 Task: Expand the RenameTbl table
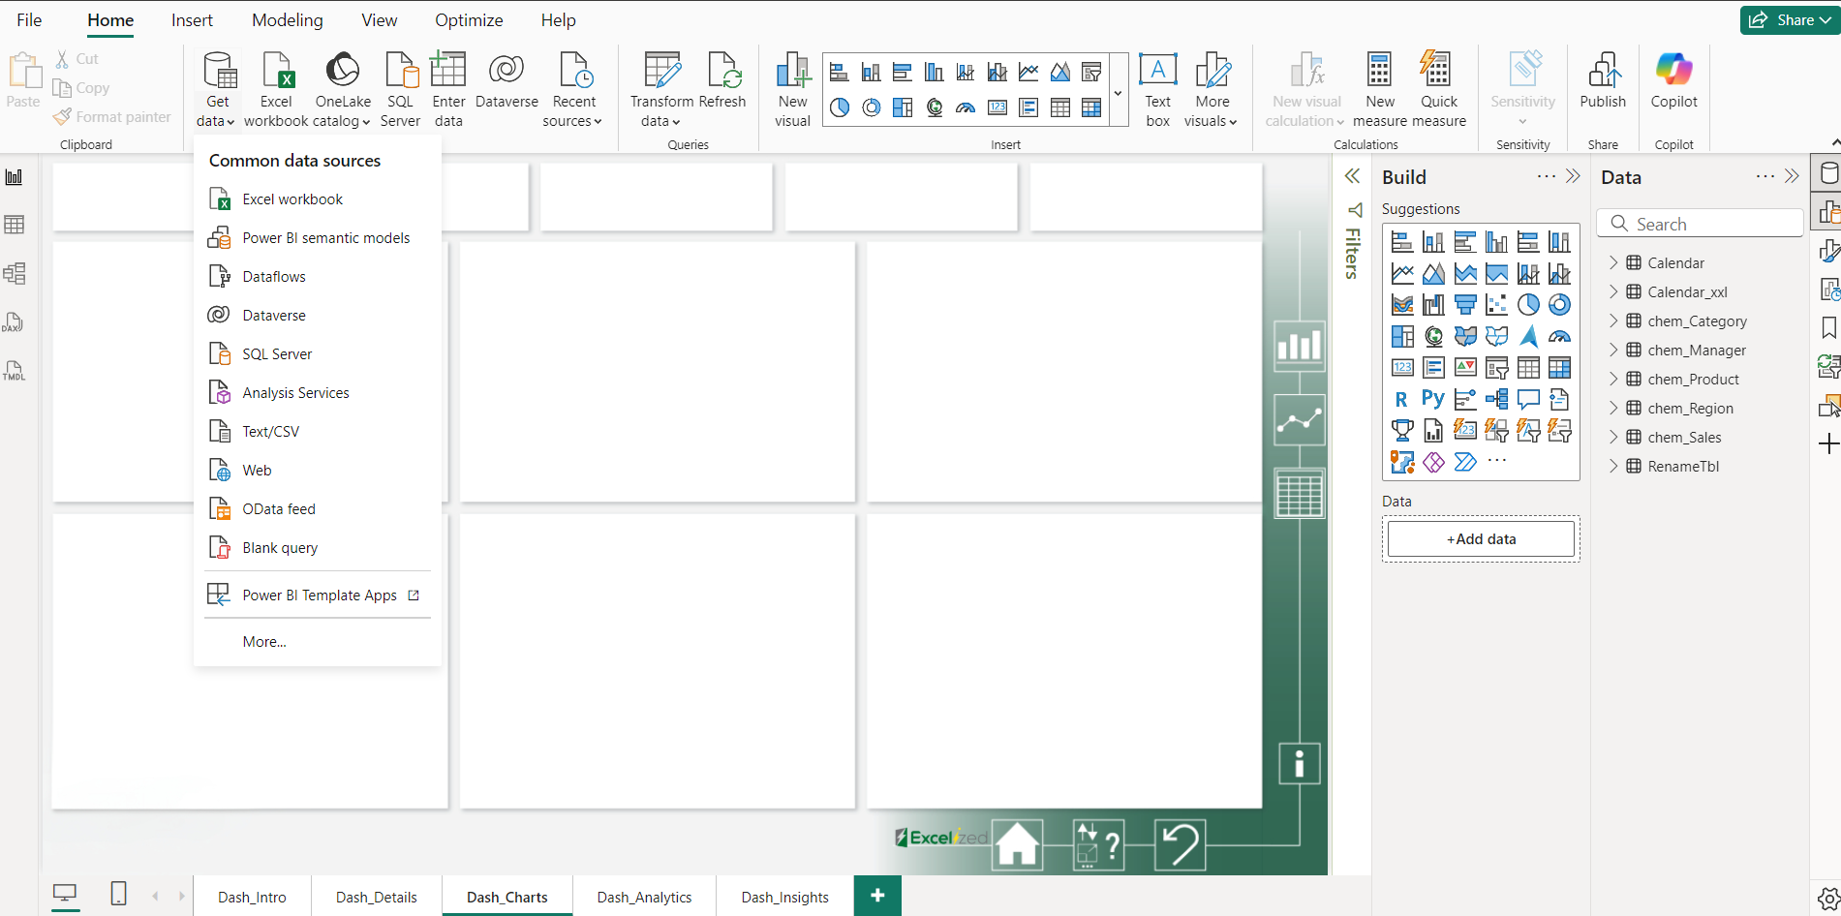1613,466
